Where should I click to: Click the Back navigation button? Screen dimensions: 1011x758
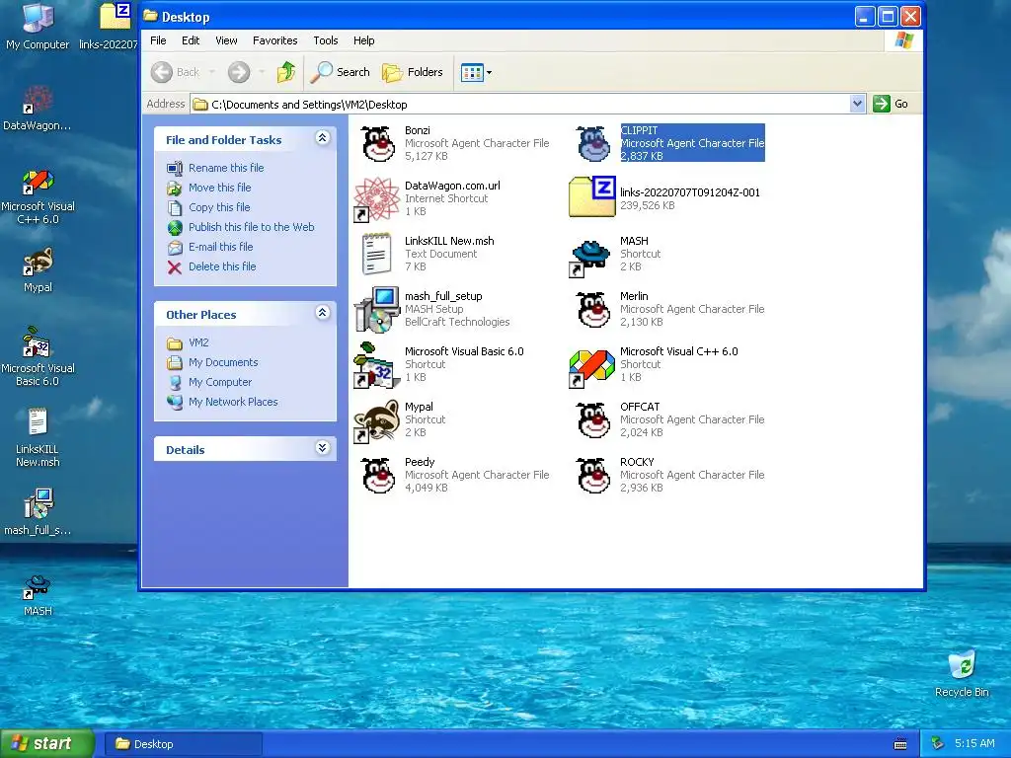point(176,72)
